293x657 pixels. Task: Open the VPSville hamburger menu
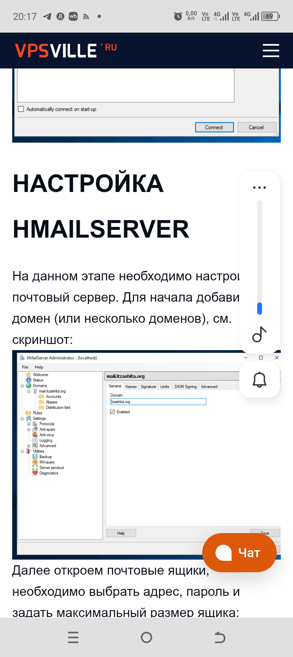click(x=271, y=51)
